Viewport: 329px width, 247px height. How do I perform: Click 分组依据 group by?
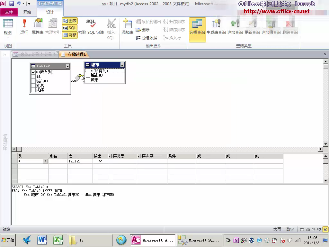147,38
